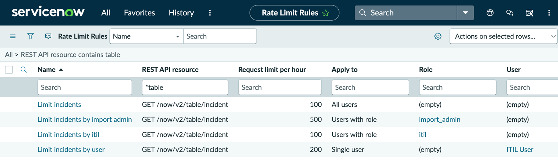The image size is (558, 161).
Task: Expand the global search dropdown arrow
Action: 465,13
